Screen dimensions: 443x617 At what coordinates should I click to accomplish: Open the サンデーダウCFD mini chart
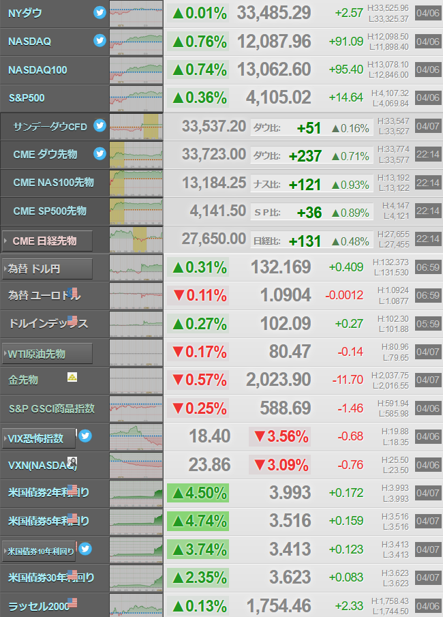[136, 127]
